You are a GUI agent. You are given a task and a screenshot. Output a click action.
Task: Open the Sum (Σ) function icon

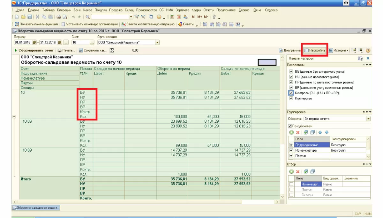pos(112,50)
